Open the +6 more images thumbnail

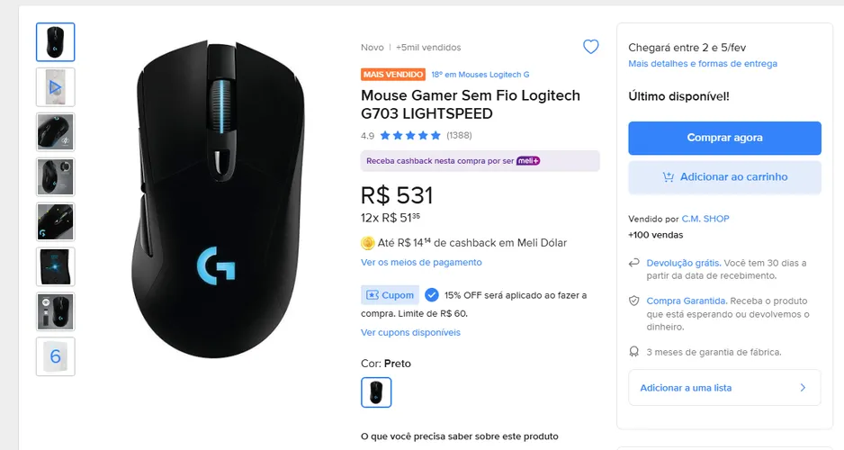(56, 356)
